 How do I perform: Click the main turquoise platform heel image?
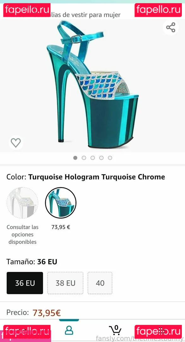click(x=92, y=85)
